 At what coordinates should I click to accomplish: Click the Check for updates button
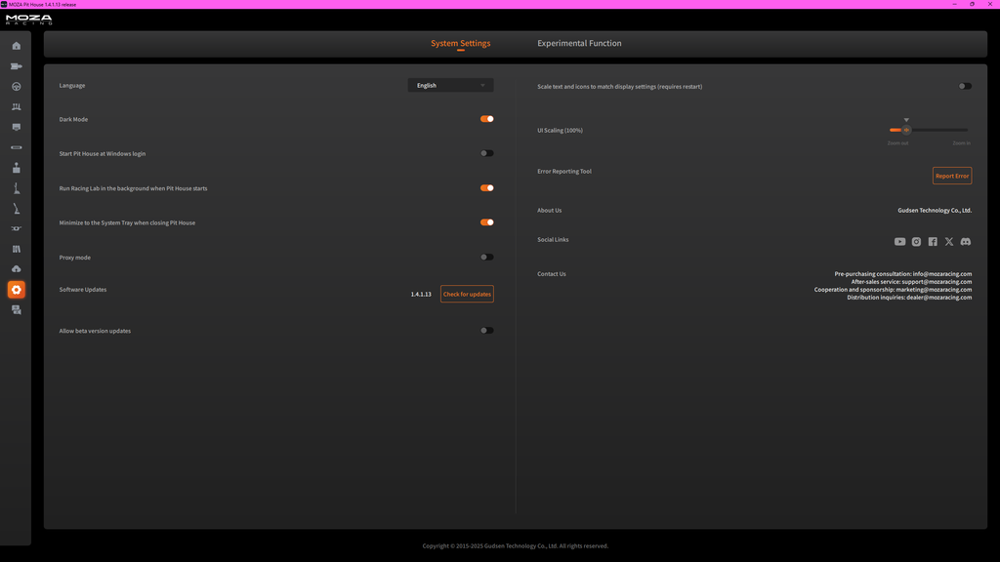tap(467, 294)
